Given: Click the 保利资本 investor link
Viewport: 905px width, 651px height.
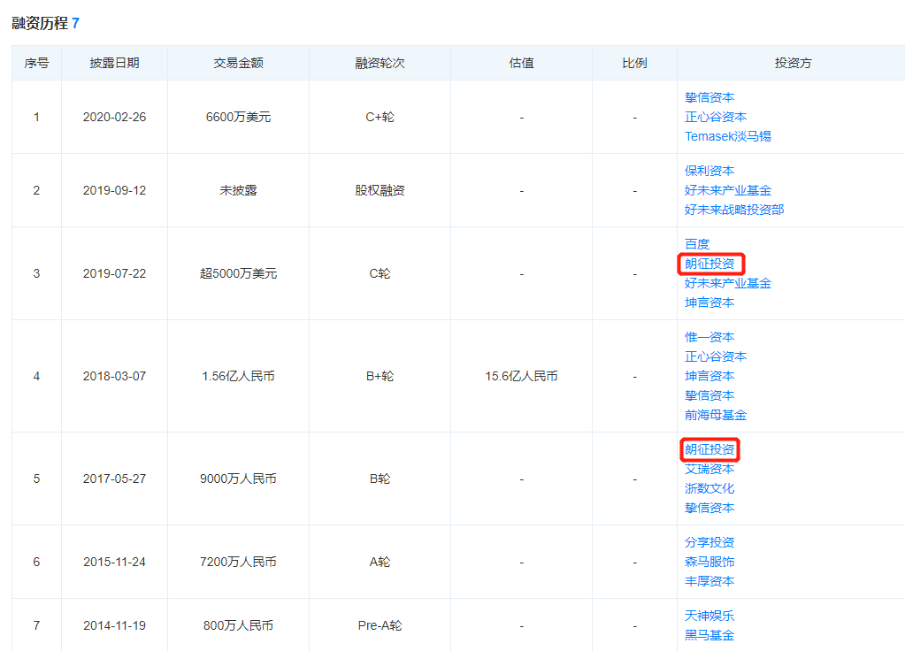Looking at the screenshot, I should pos(709,171).
